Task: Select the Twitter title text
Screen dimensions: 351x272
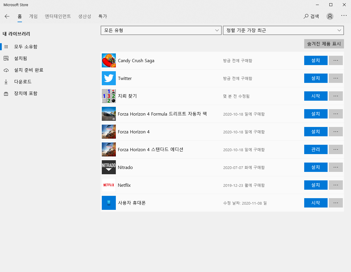Action: pos(125,79)
